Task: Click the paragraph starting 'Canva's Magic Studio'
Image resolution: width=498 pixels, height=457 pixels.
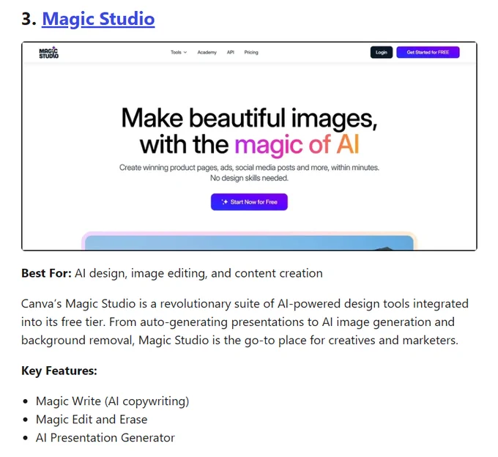Action: point(245,322)
